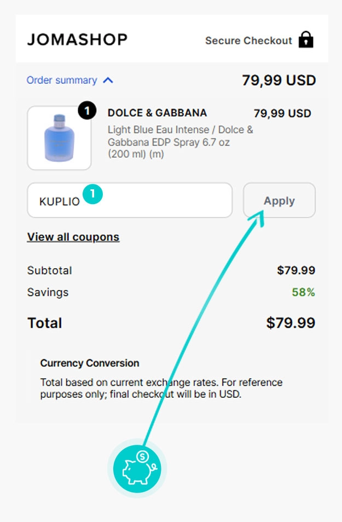Viewport: 342px width, 522px height.
Task: Click the DOLCE & GABBANA product title
Action: tap(157, 113)
